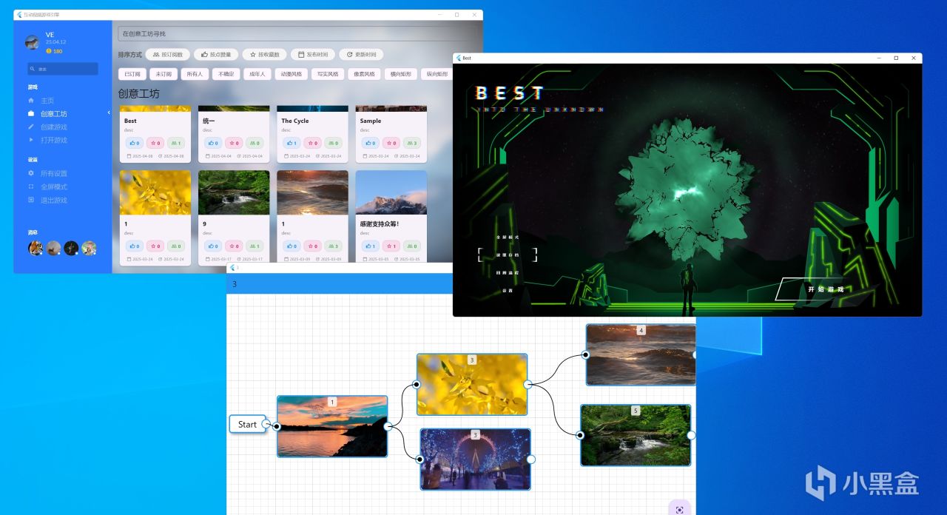Sort by 发布时间

coord(312,54)
